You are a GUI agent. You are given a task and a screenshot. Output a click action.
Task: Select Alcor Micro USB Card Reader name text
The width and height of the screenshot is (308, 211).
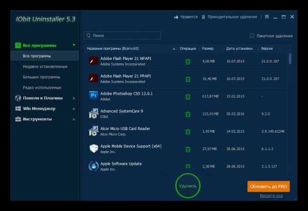[x=125, y=129]
